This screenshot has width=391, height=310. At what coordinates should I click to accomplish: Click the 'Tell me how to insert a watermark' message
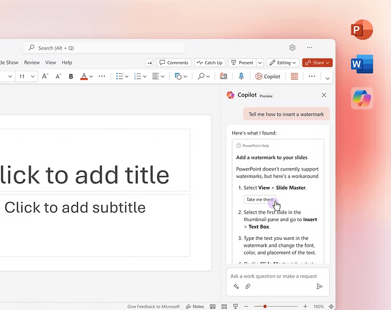(x=286, y=114)
